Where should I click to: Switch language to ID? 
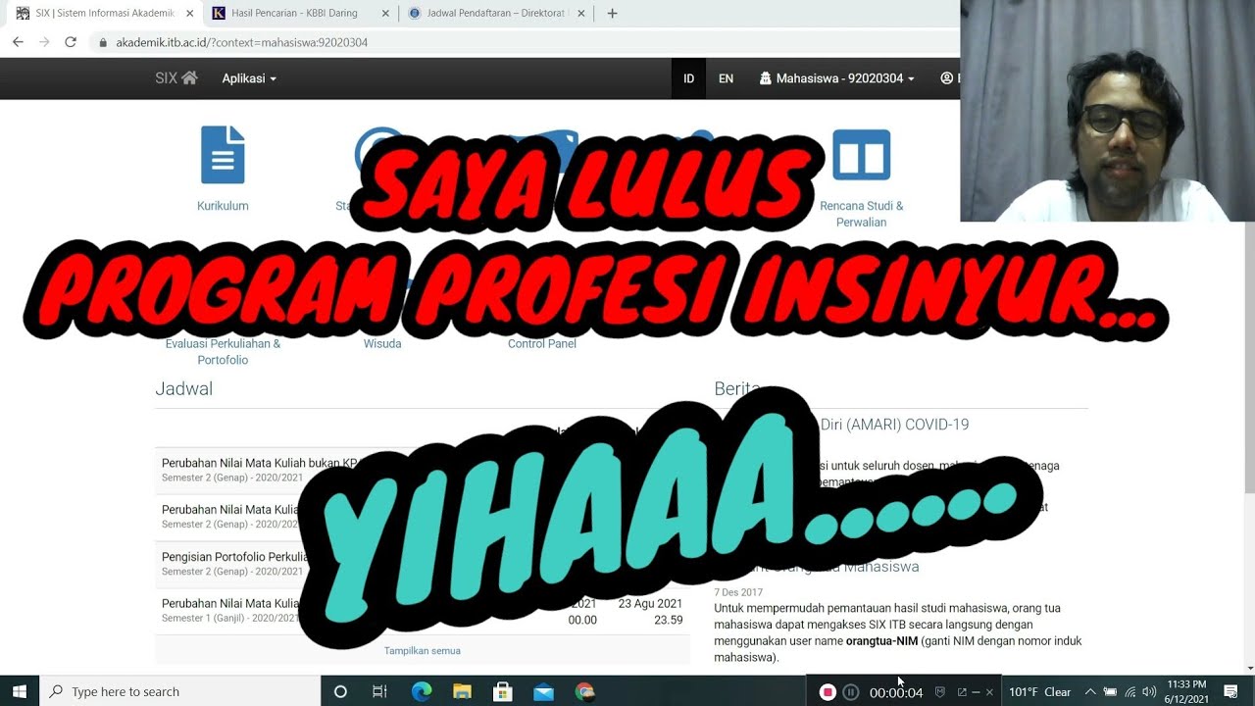(x=688, y=78)
